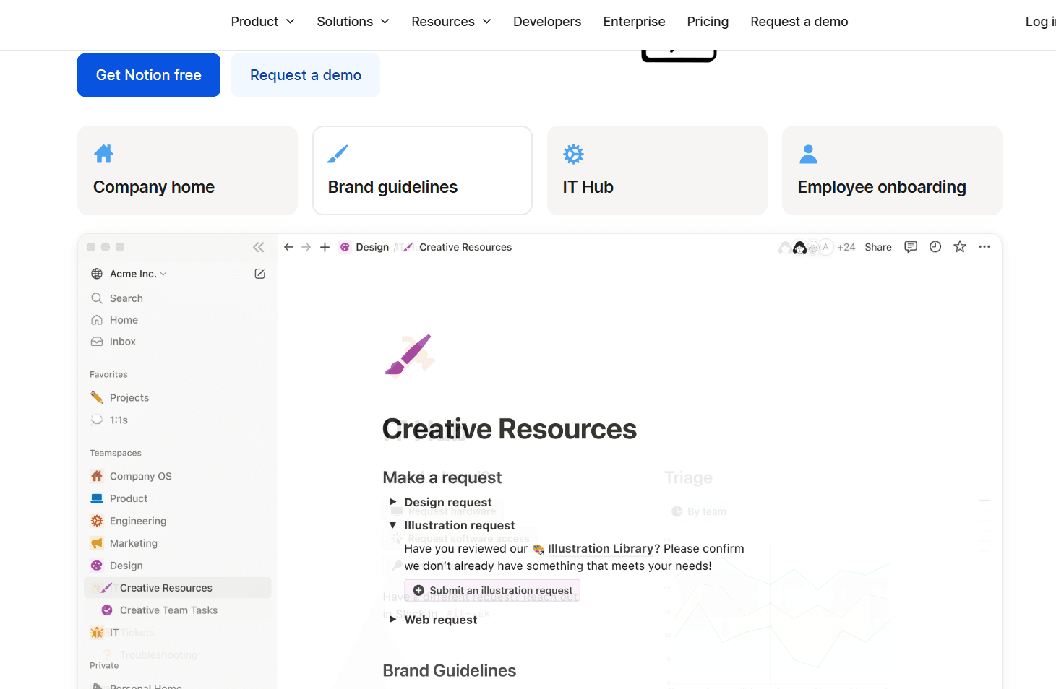The image size is (1056, 689).
Task: Favorite the page with star icon
Action: click(x=960, y=247)
